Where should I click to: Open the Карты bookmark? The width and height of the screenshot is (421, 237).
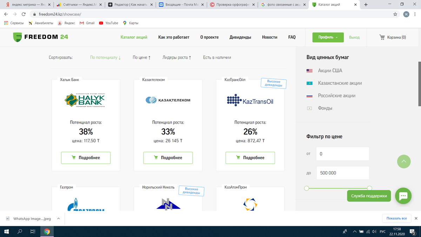(x=131, y=23)
